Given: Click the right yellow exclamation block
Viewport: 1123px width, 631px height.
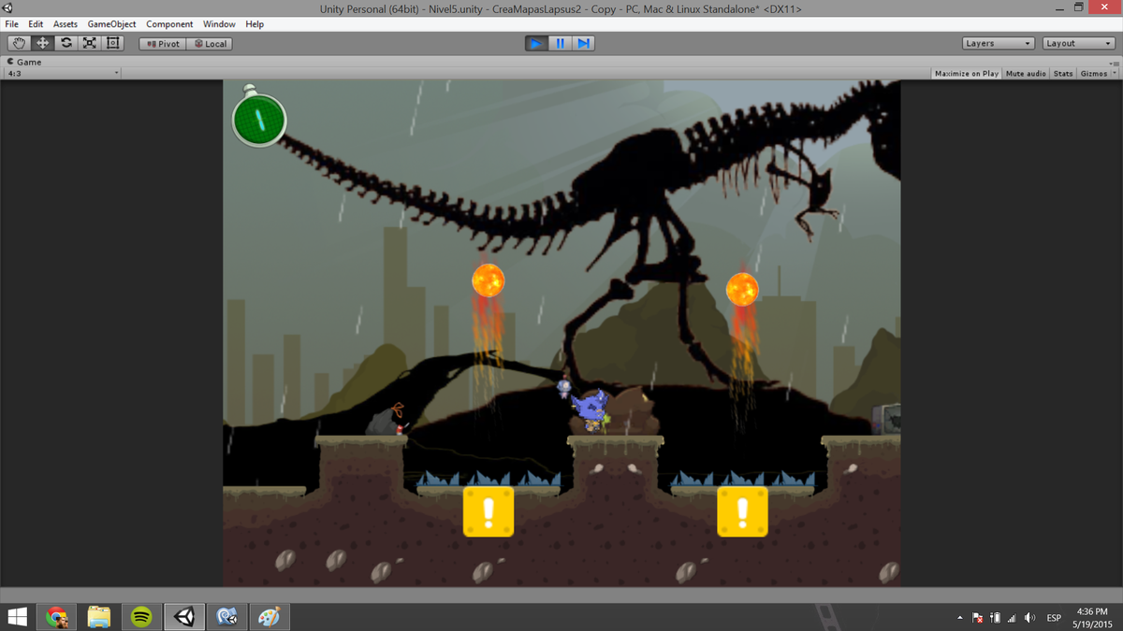Looking at the screenshot, I should [742, 511].
